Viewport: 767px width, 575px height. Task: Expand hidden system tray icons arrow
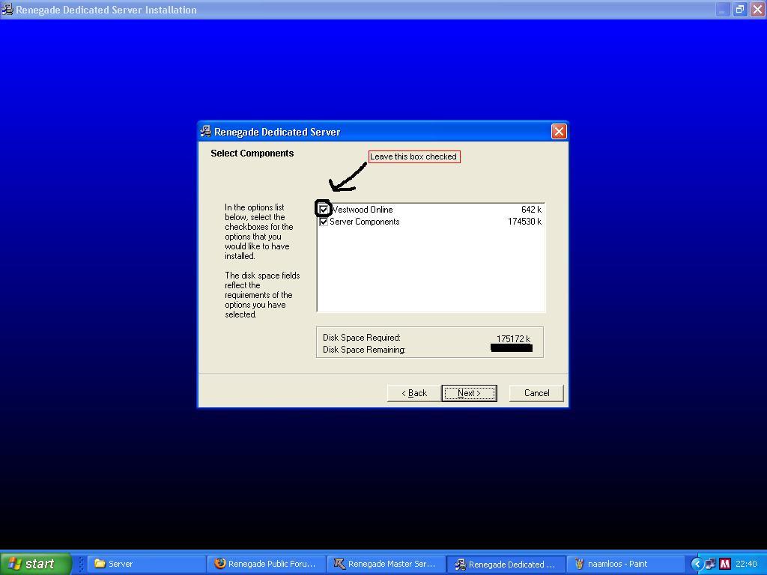click(x=697, y=564)
